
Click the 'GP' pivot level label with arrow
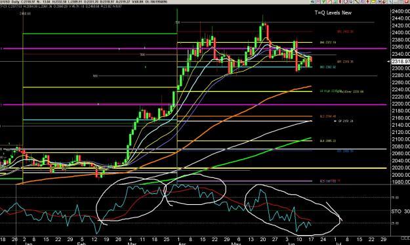point(344,122)
